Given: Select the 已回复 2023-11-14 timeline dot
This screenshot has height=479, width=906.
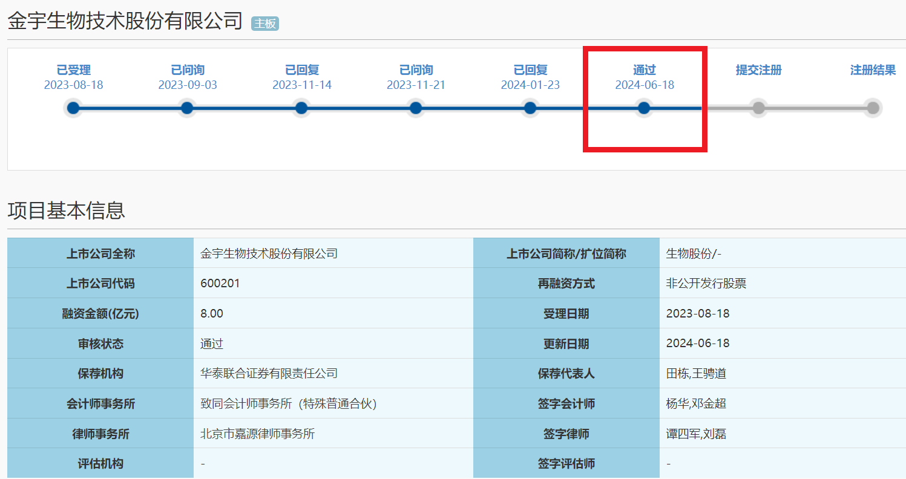Looking at the screenshot, I should [301, 108].
